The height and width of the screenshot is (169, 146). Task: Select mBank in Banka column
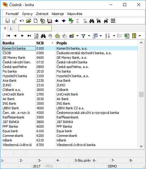[7, 140]
